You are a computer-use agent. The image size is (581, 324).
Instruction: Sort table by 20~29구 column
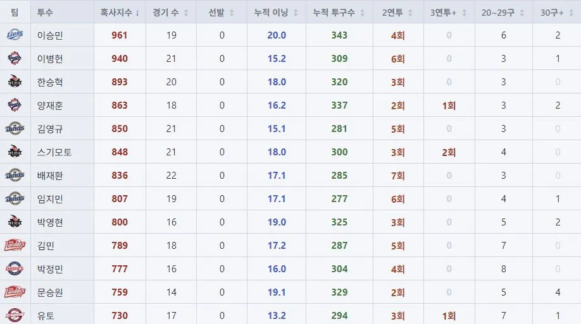(x=503, y=13)
